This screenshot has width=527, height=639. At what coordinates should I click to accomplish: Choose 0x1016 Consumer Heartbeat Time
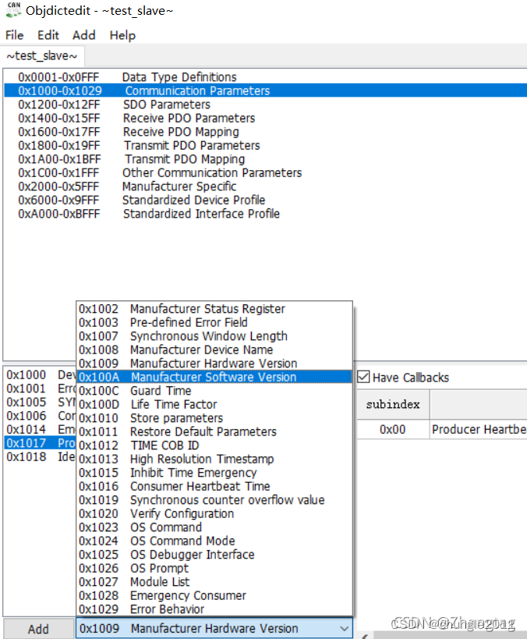214,486
